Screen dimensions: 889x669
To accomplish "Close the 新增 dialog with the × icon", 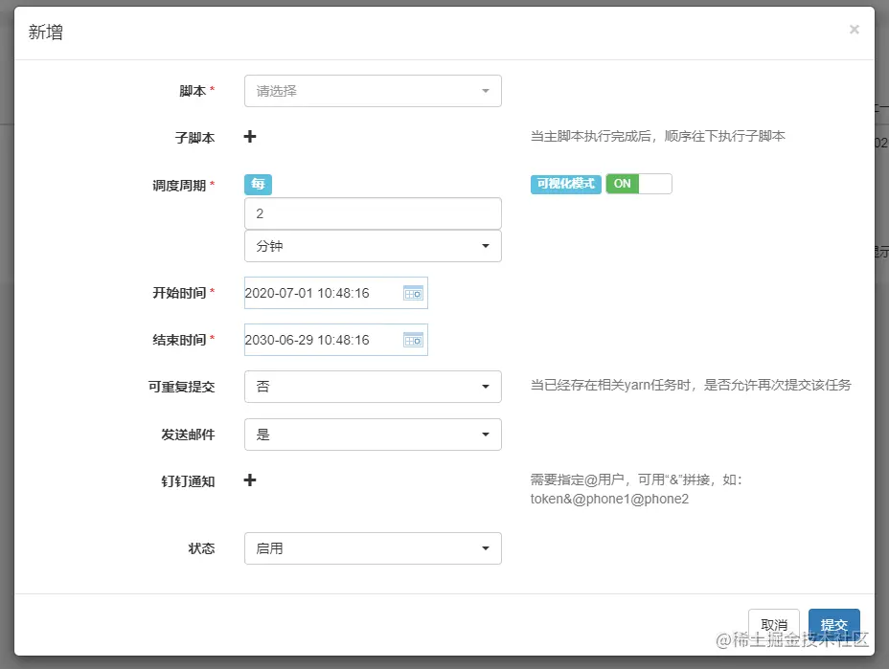I will (x=854, y=29).
